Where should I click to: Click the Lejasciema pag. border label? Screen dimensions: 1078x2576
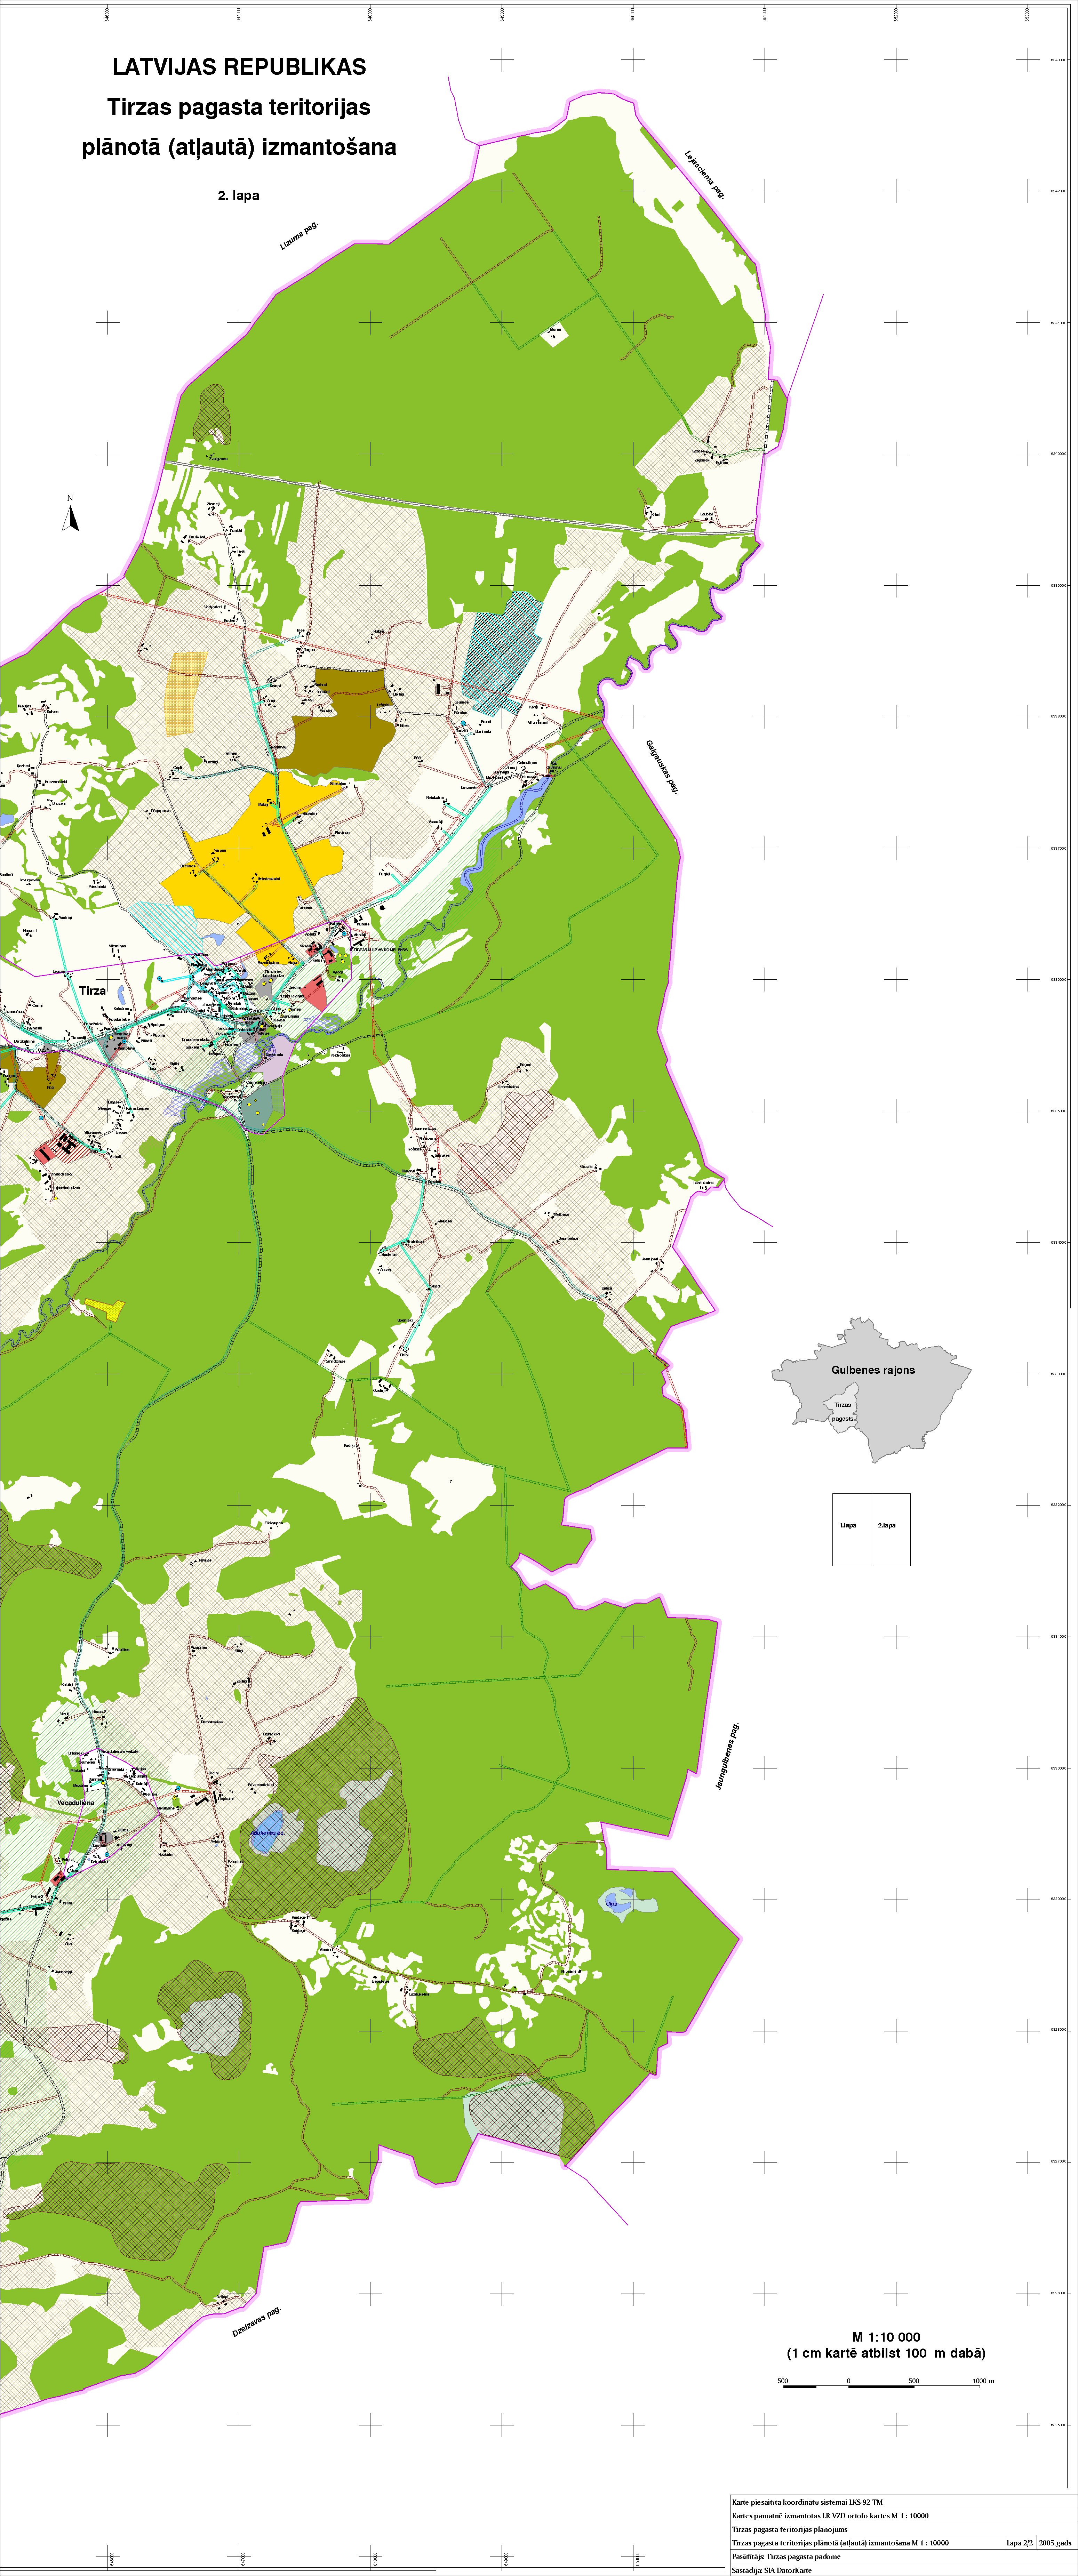[x=704, y=174]
